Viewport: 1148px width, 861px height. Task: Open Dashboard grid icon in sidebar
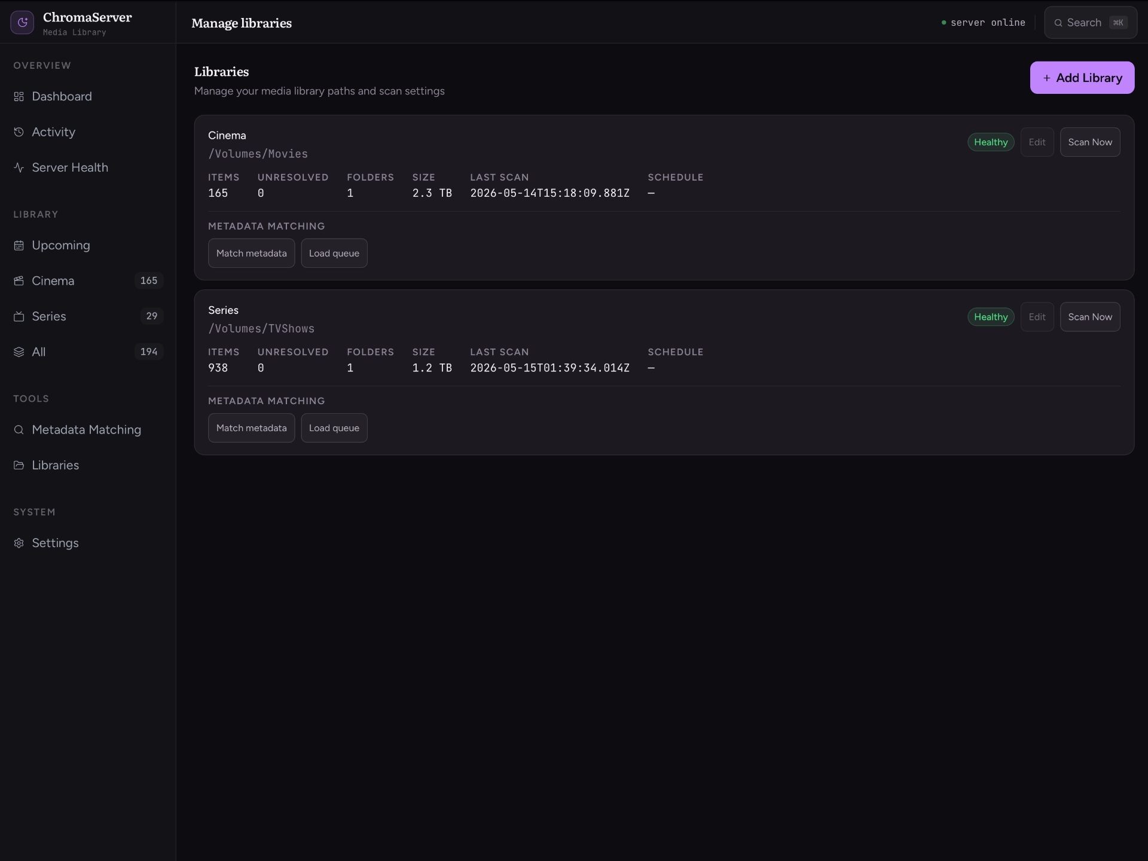coord(19,97)
